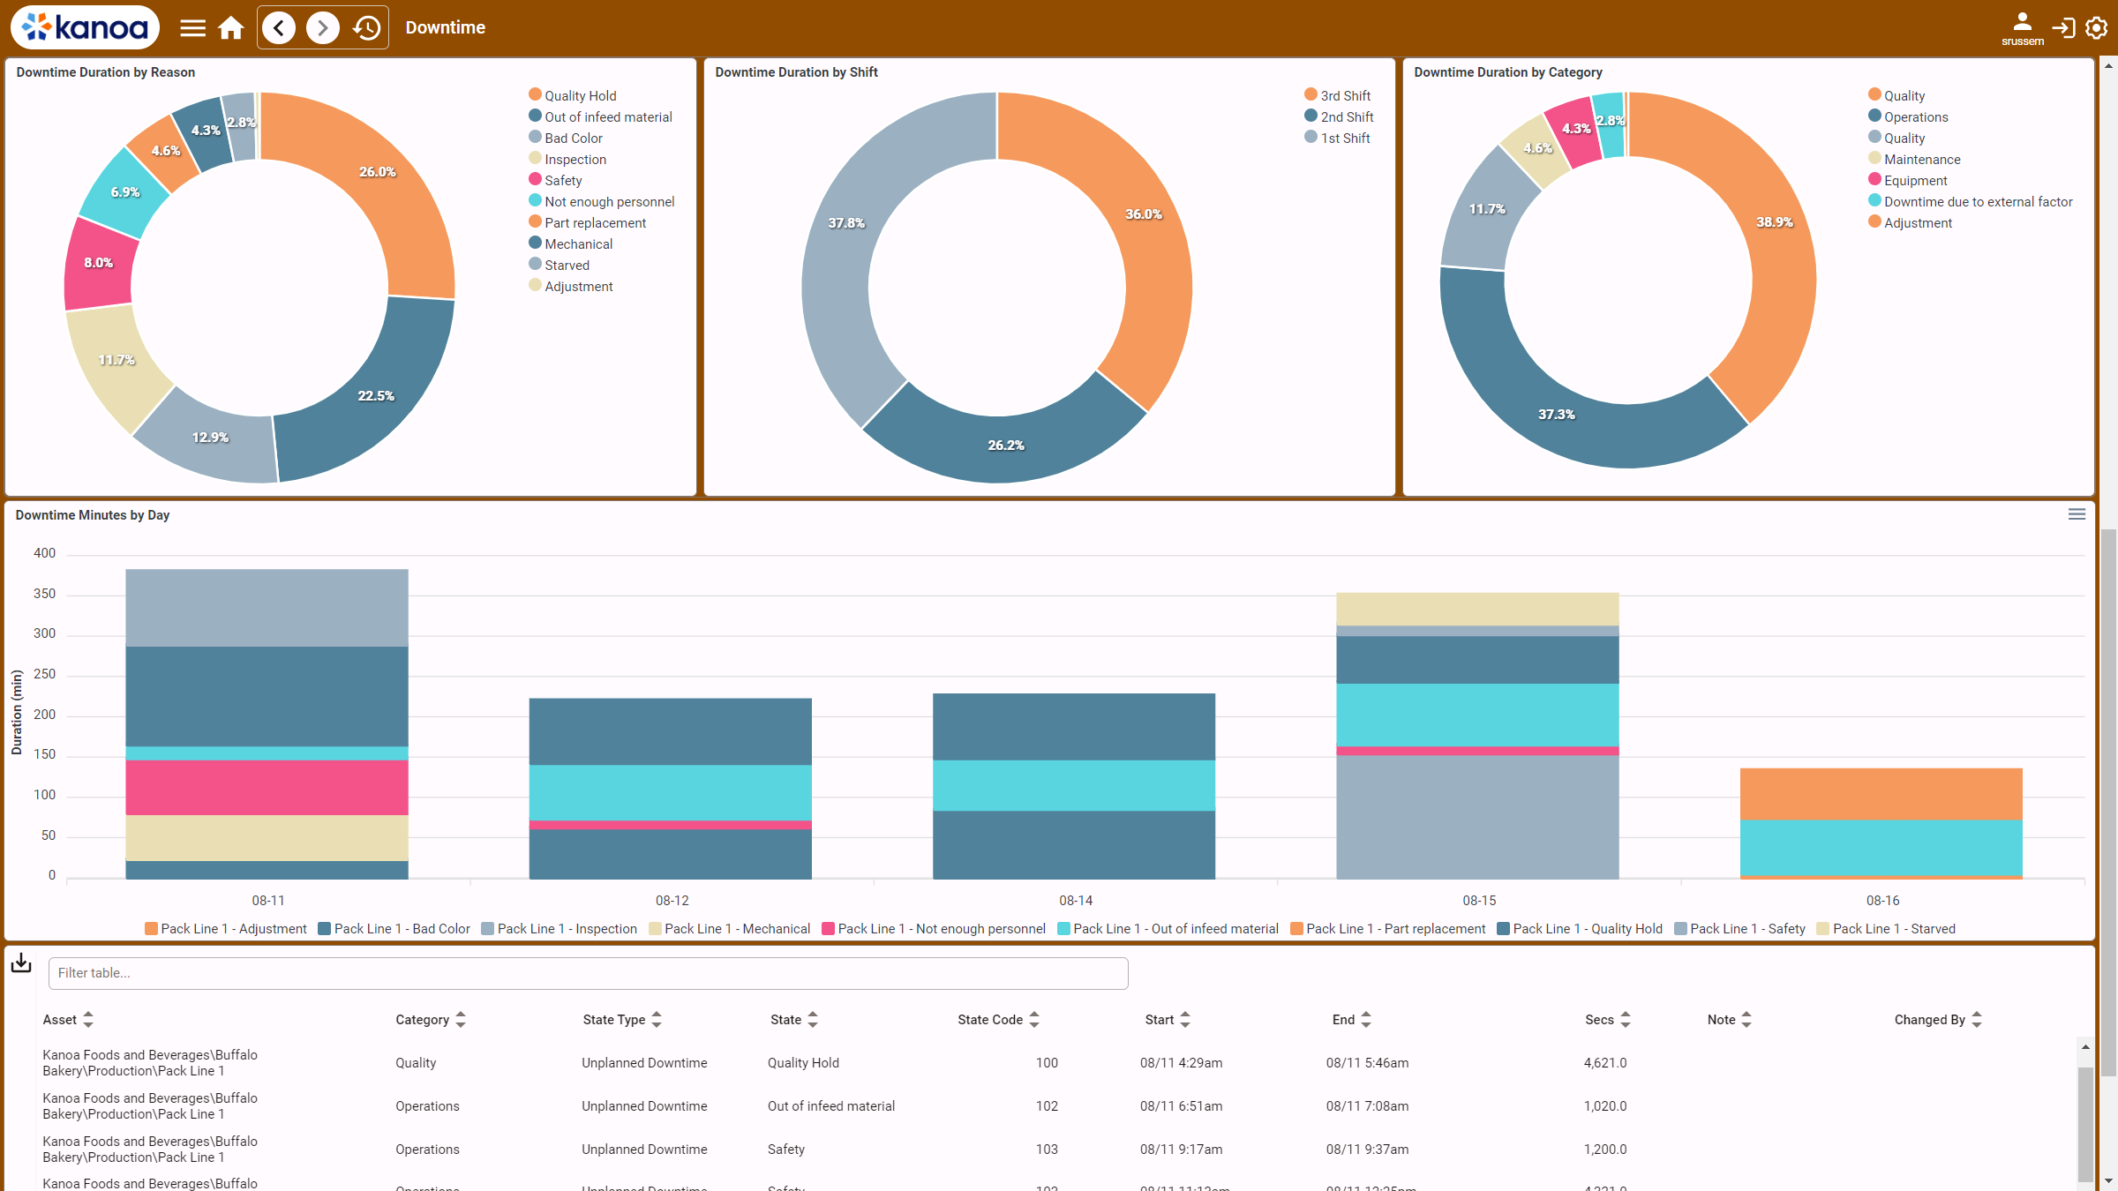This screenshot has width=2118, height=1191.
Task: Navigate forward with the right chevron
Action: point(323,27)
